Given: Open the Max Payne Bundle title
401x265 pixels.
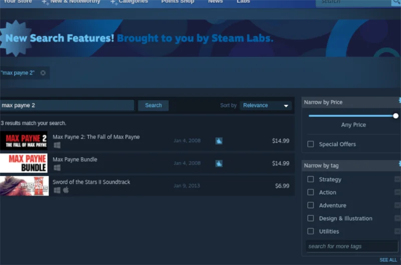Looking at the screenshot, I should [75, 159].
